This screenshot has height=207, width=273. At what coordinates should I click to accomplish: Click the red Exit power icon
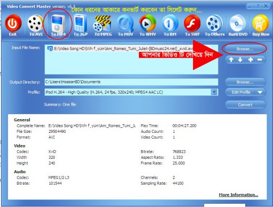pos(13,24)
